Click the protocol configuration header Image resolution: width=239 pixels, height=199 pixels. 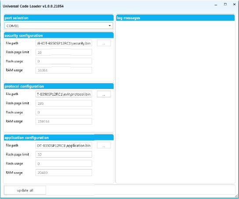59,86
